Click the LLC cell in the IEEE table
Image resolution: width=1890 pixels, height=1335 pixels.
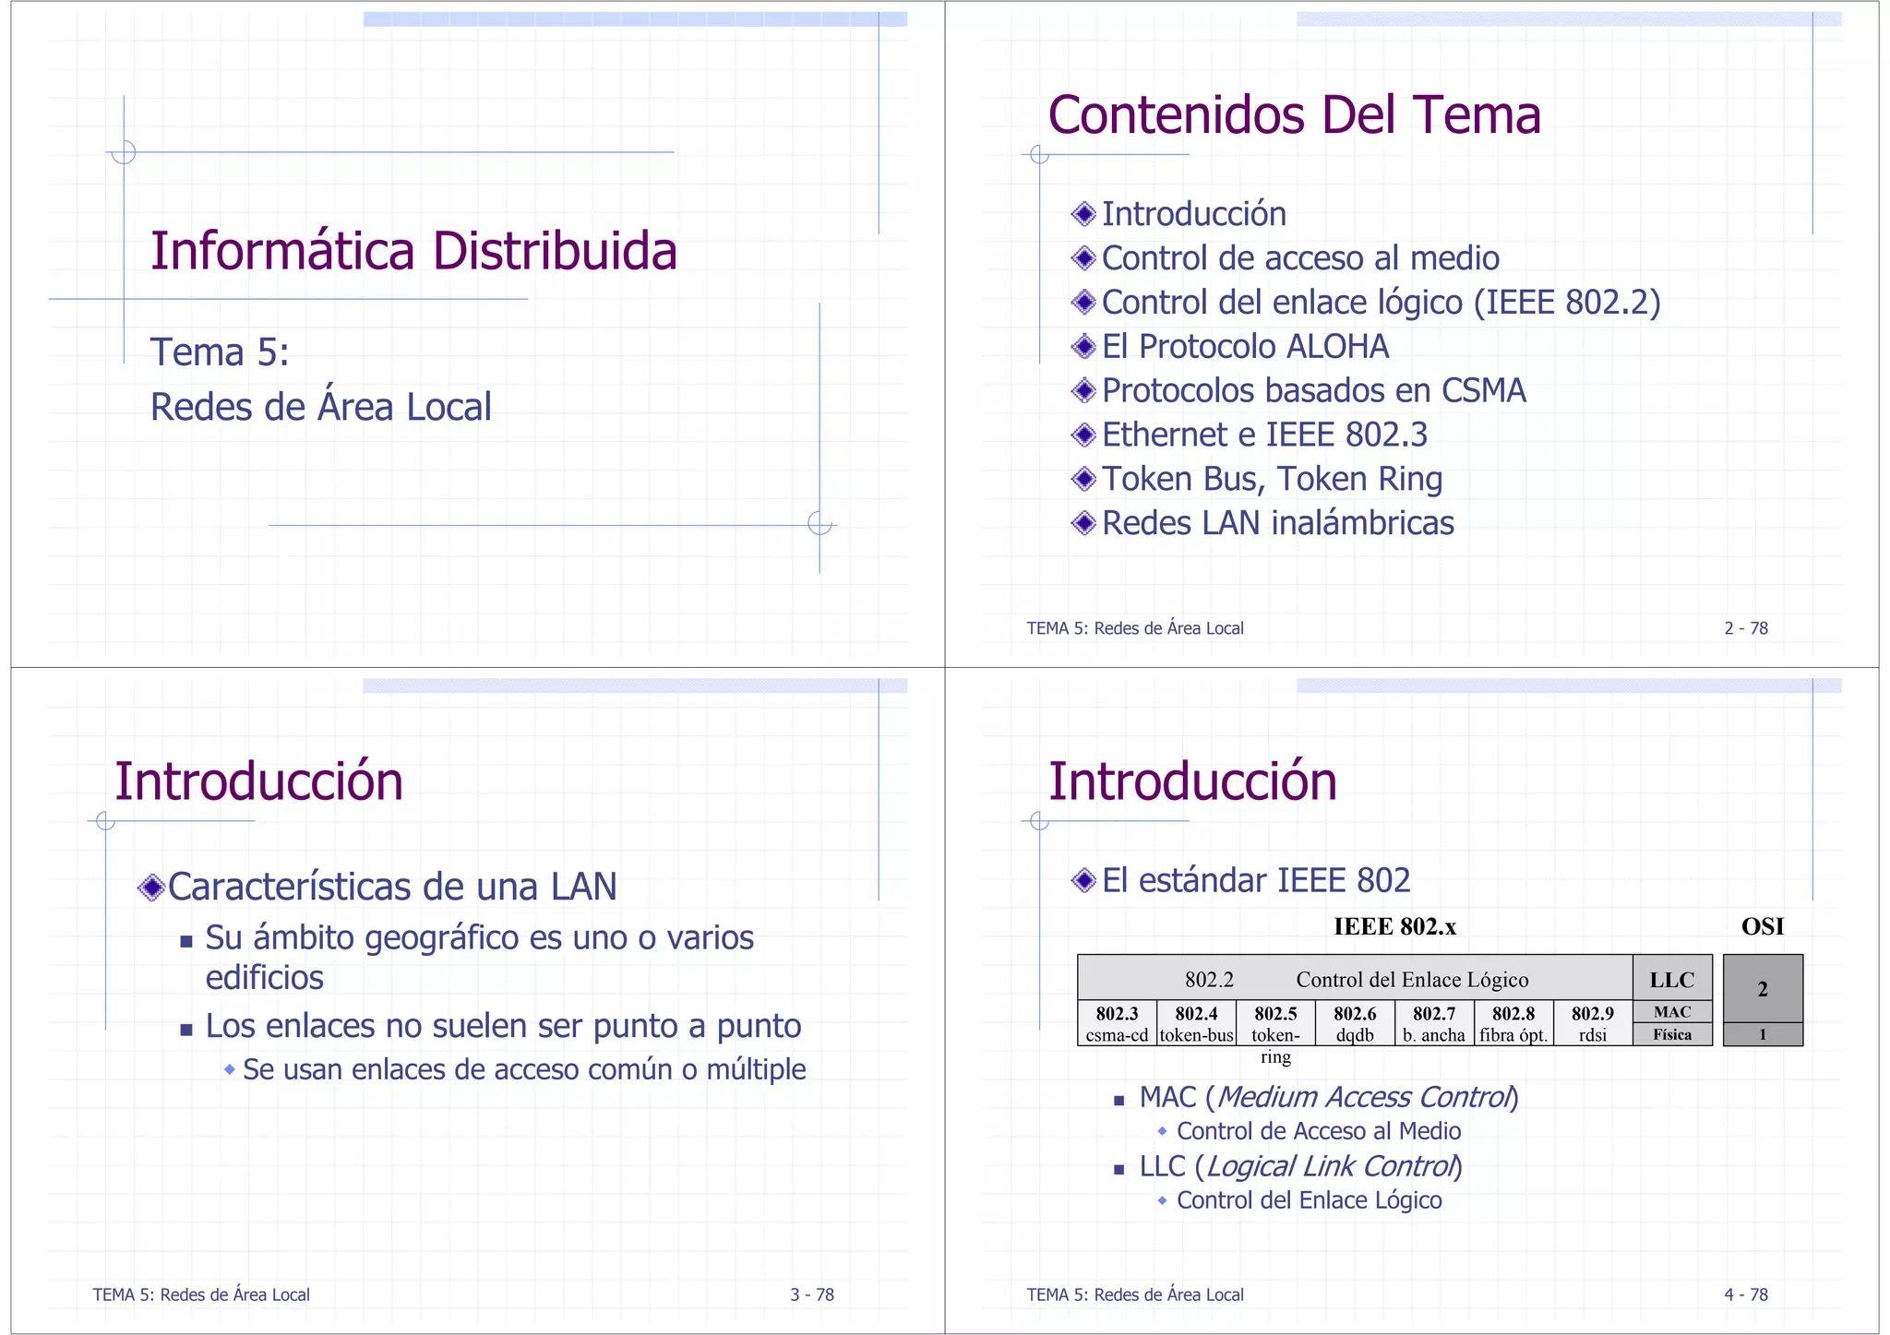coord(1671,980)
